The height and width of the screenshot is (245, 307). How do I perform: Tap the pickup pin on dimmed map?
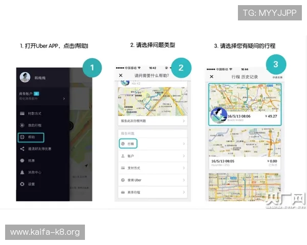71,126
